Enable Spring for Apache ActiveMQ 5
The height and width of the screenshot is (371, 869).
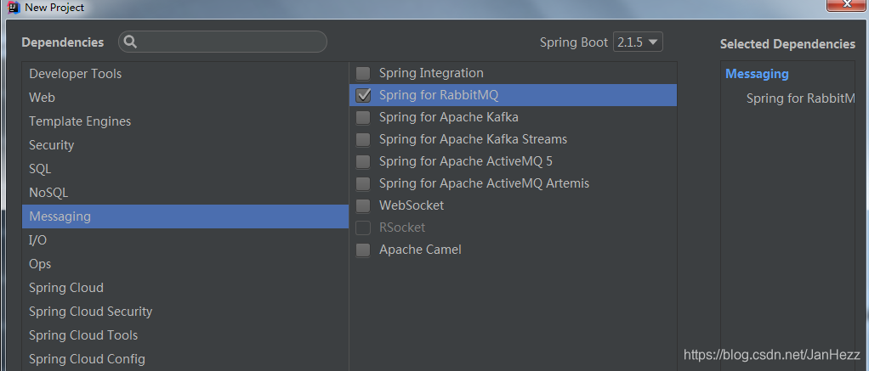point(363,161)
